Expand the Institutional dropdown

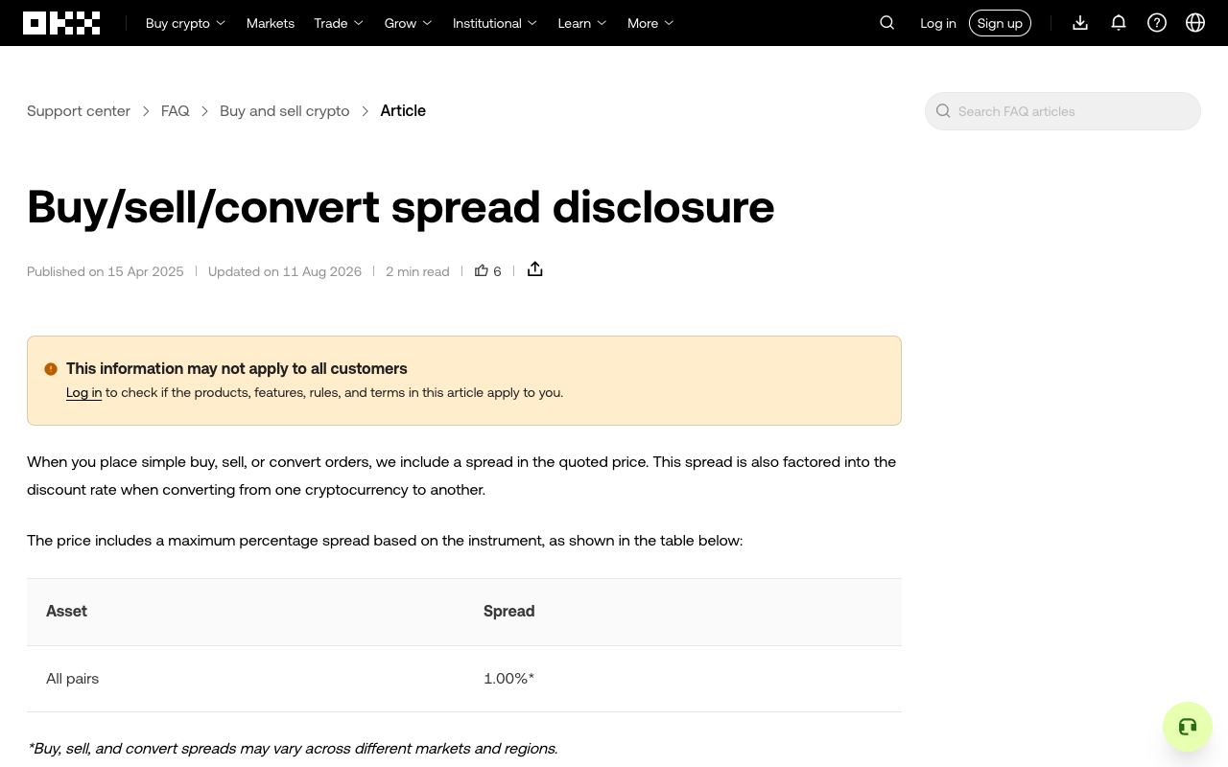(x=495, y=23)
